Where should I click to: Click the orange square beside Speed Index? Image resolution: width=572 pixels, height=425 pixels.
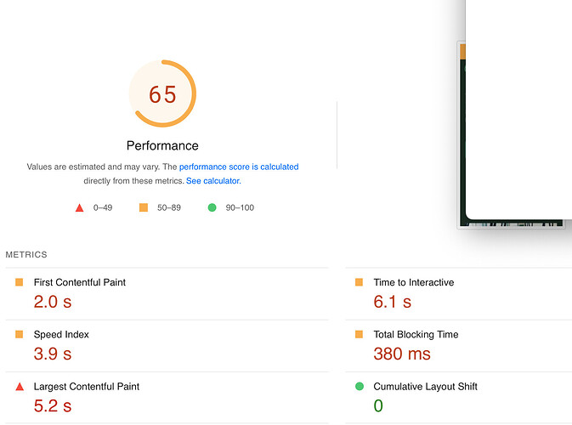pyautogui.click(x=20, y=334)
